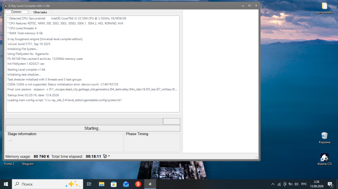Viewport: 338px width, 189px height.
Task: Minimize the X-Ray Level Compiler window
Action: coord(243,6)
